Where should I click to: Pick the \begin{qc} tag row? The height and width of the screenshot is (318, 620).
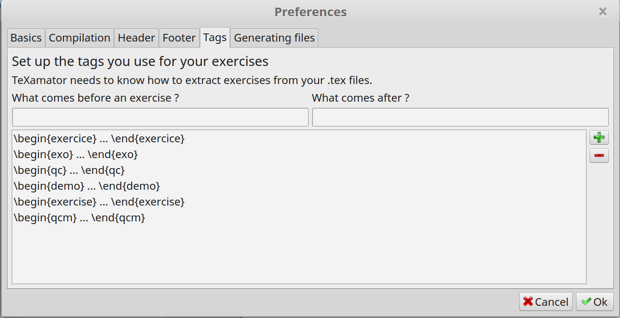pyautogui.click(x=299, y=170)
